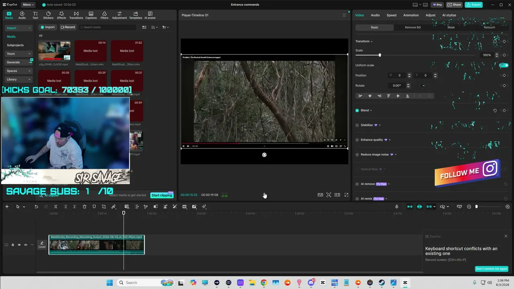Uncheck the Blend checkbox
Screen dimensions: 514x289
(x=357, y=110)
